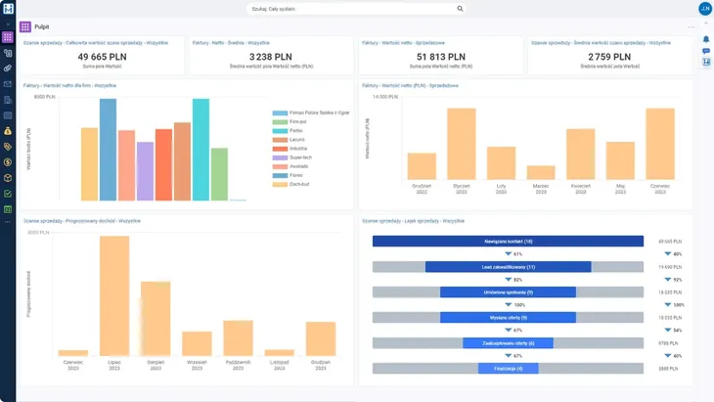The image size is (714, 402).
Task: Click the 'Lead zakwalifikowany (11)' funnel stage
Action: [508, 266]
